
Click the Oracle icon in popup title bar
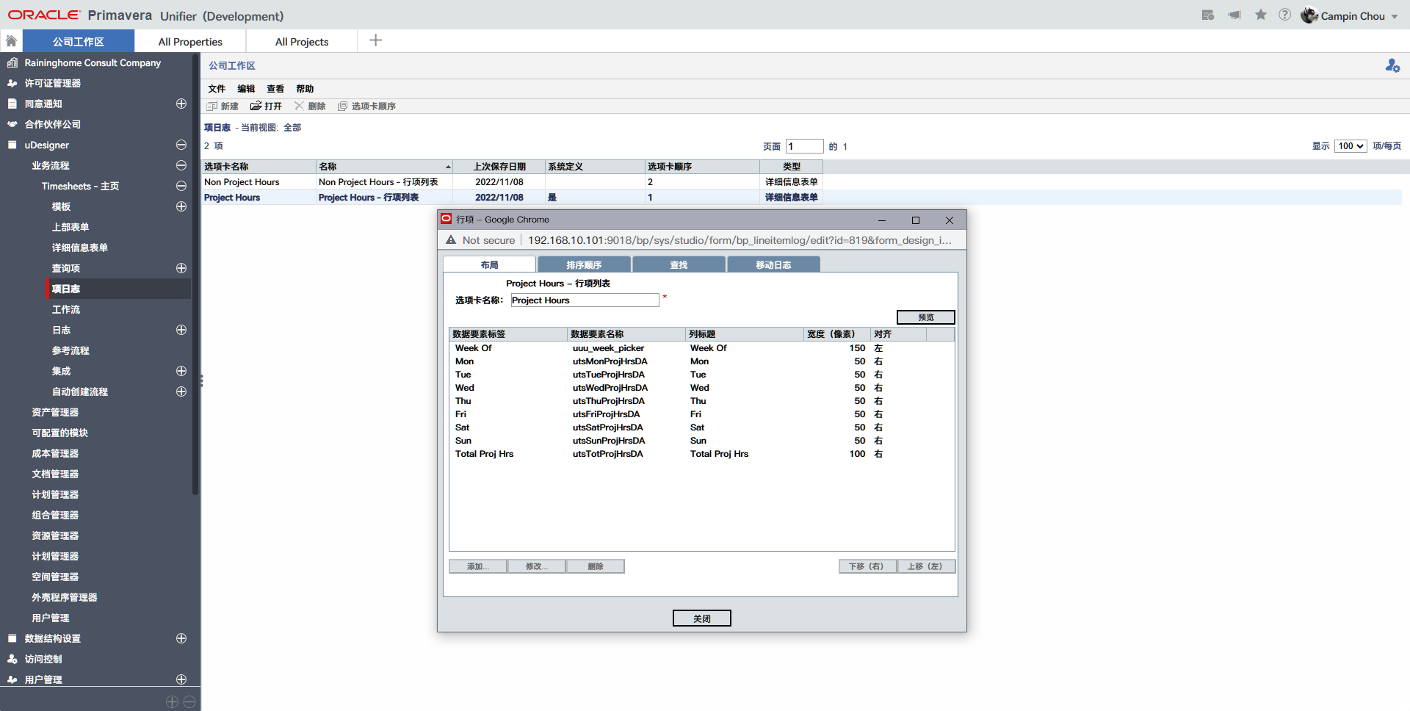(x=446, y=219)
